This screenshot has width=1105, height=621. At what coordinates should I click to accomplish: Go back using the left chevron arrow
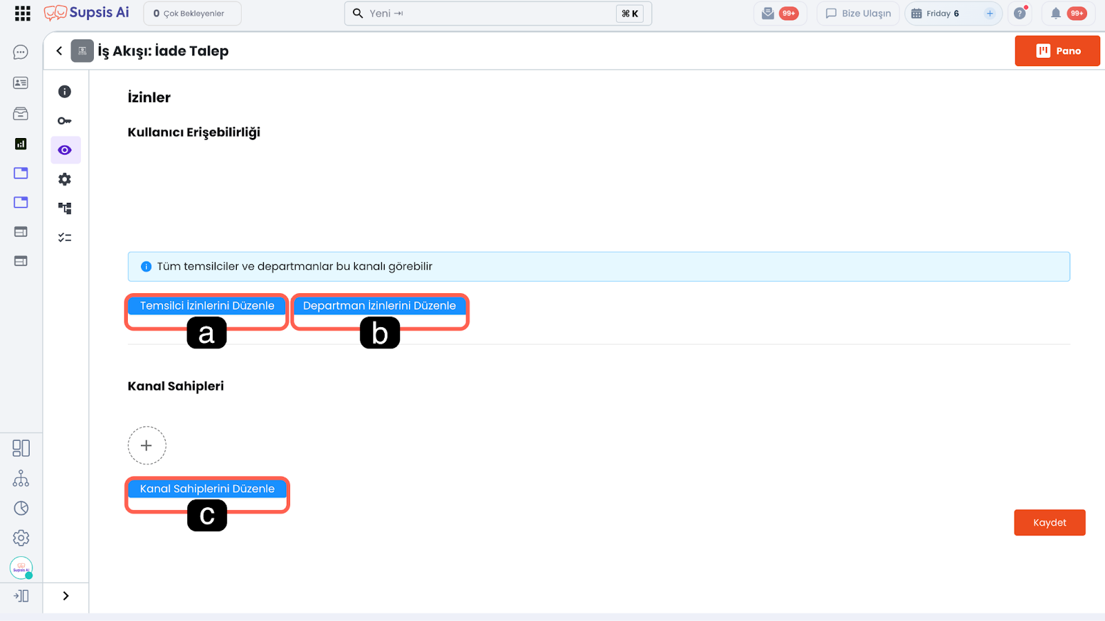pos(59,51)
